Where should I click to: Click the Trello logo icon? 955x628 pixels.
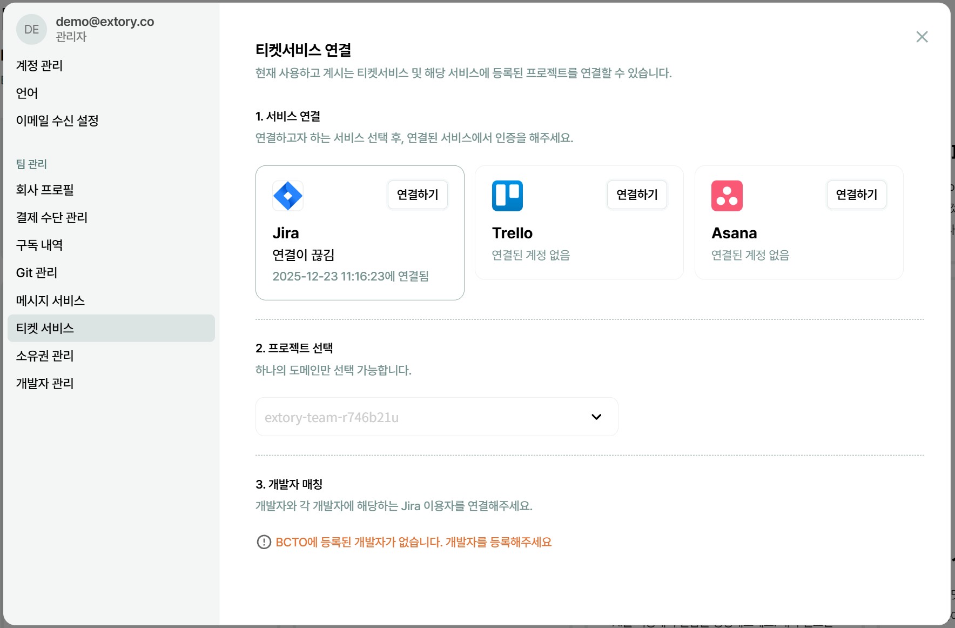coord(507,196)
